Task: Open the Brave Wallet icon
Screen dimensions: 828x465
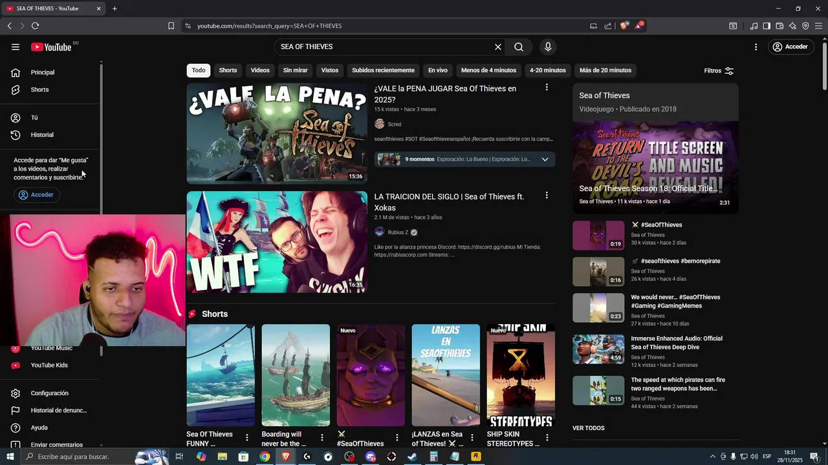Action: point(779,26)
